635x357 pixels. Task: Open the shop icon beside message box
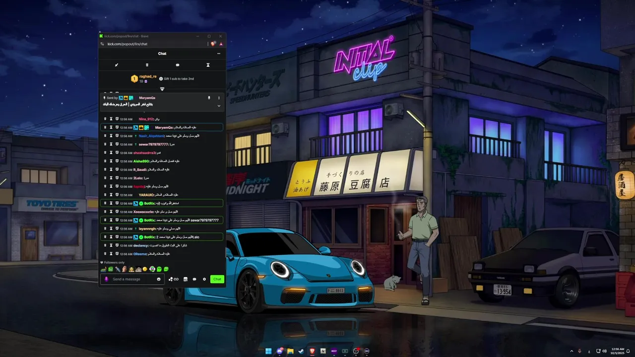click(186, 279)
